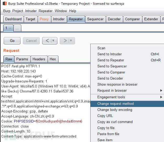Image resolution: width=164 pixels, height=142 pixels.
Task: Go back with the < history button
Action: tap(47, 41)
